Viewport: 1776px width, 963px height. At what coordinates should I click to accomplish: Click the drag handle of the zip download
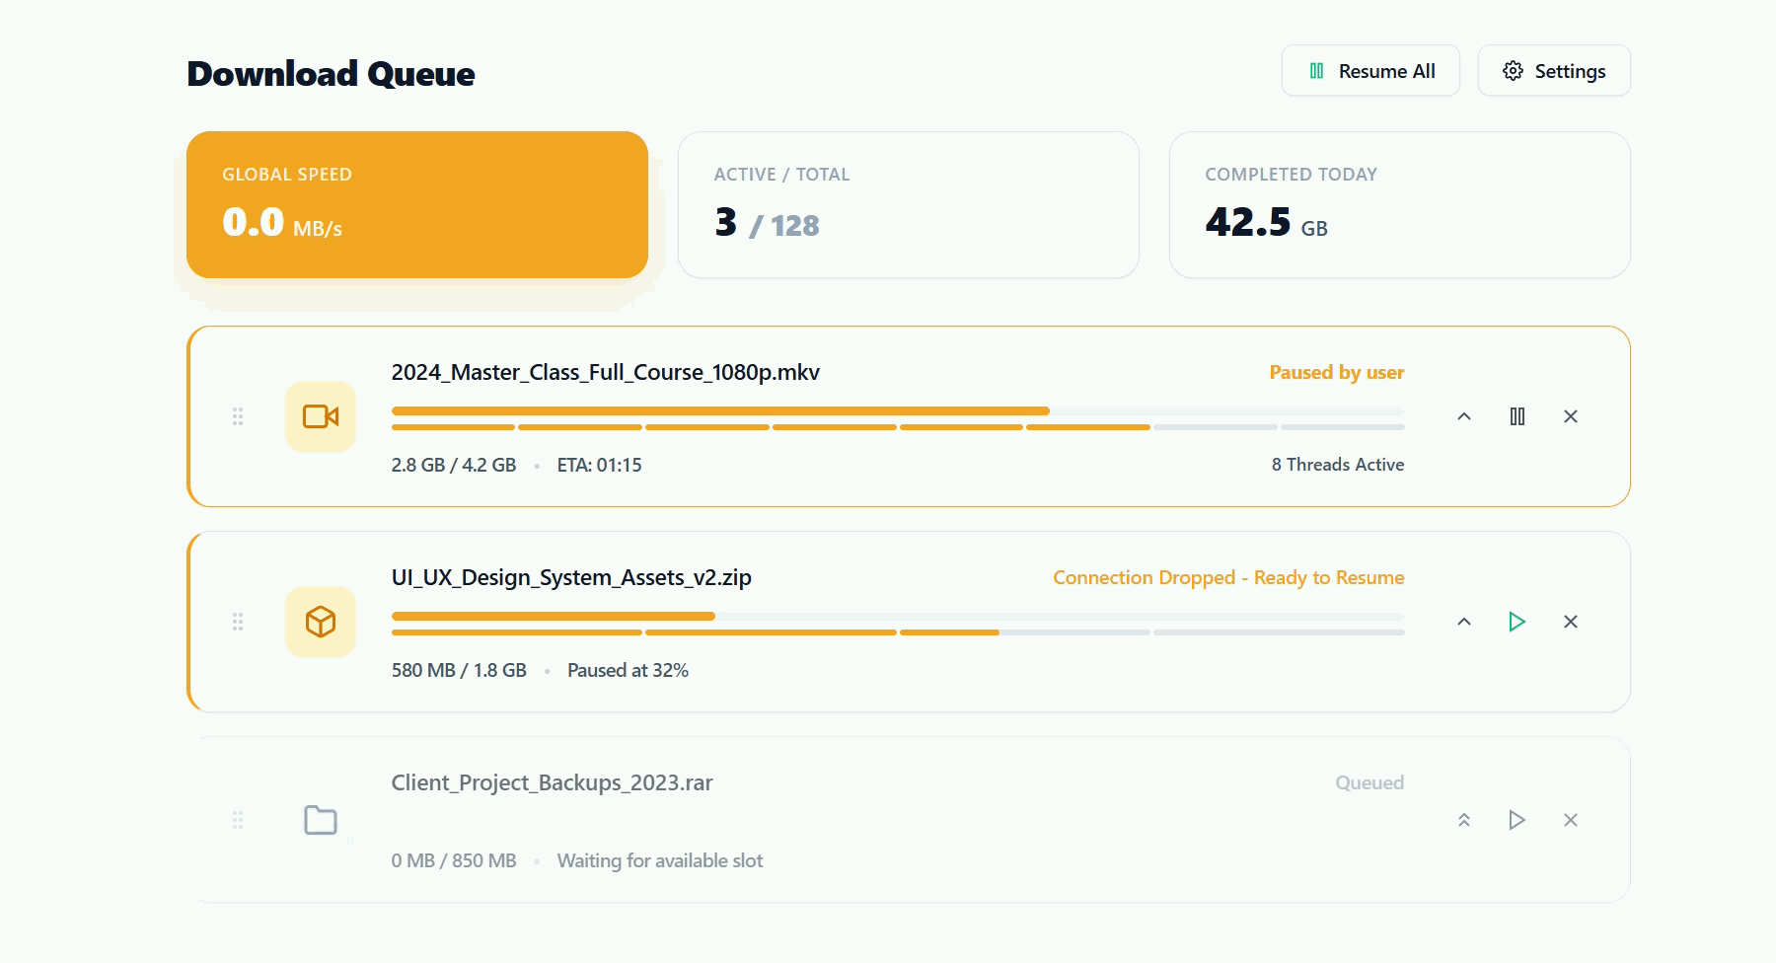click(x=238, y=622)
